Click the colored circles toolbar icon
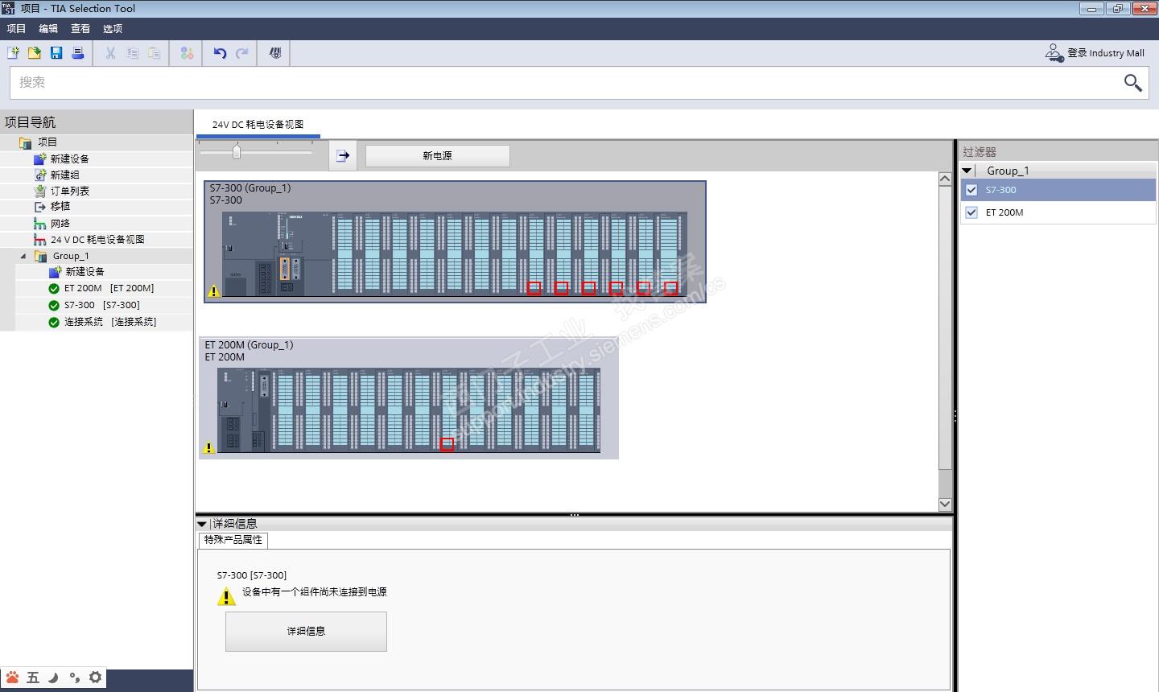The image size is (1159, 692). pyautogui.click(x=187, y=53)
